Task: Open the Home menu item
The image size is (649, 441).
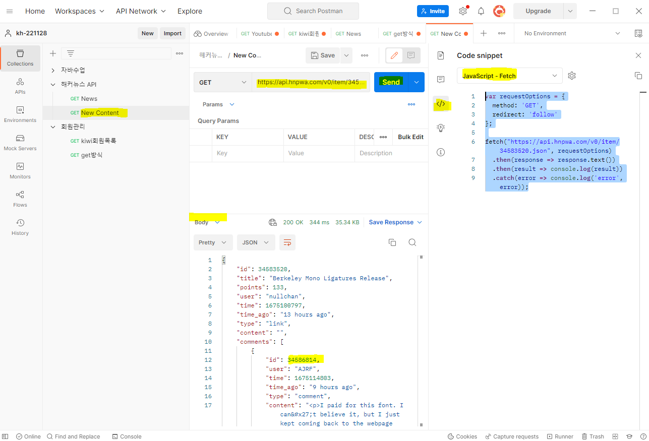Action: click(35, 11)
